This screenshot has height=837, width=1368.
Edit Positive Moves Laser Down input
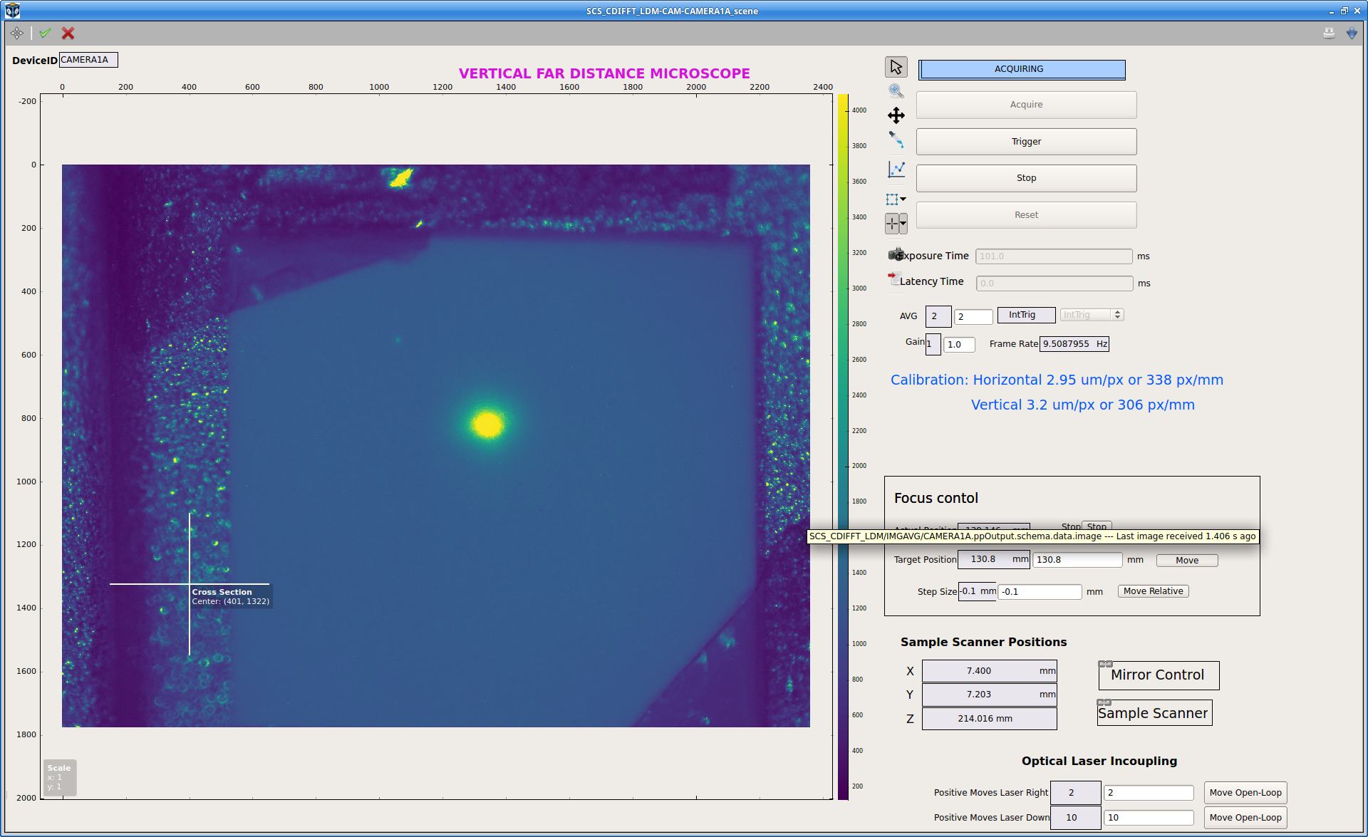pyautogui.click(x=1149, y=818)
